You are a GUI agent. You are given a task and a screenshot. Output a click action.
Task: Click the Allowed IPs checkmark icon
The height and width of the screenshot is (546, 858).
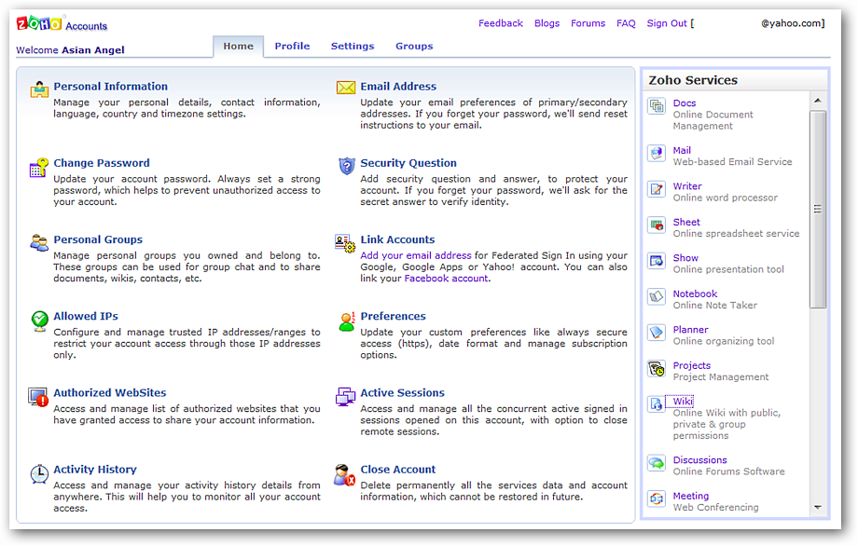click(x=39, y=321)
